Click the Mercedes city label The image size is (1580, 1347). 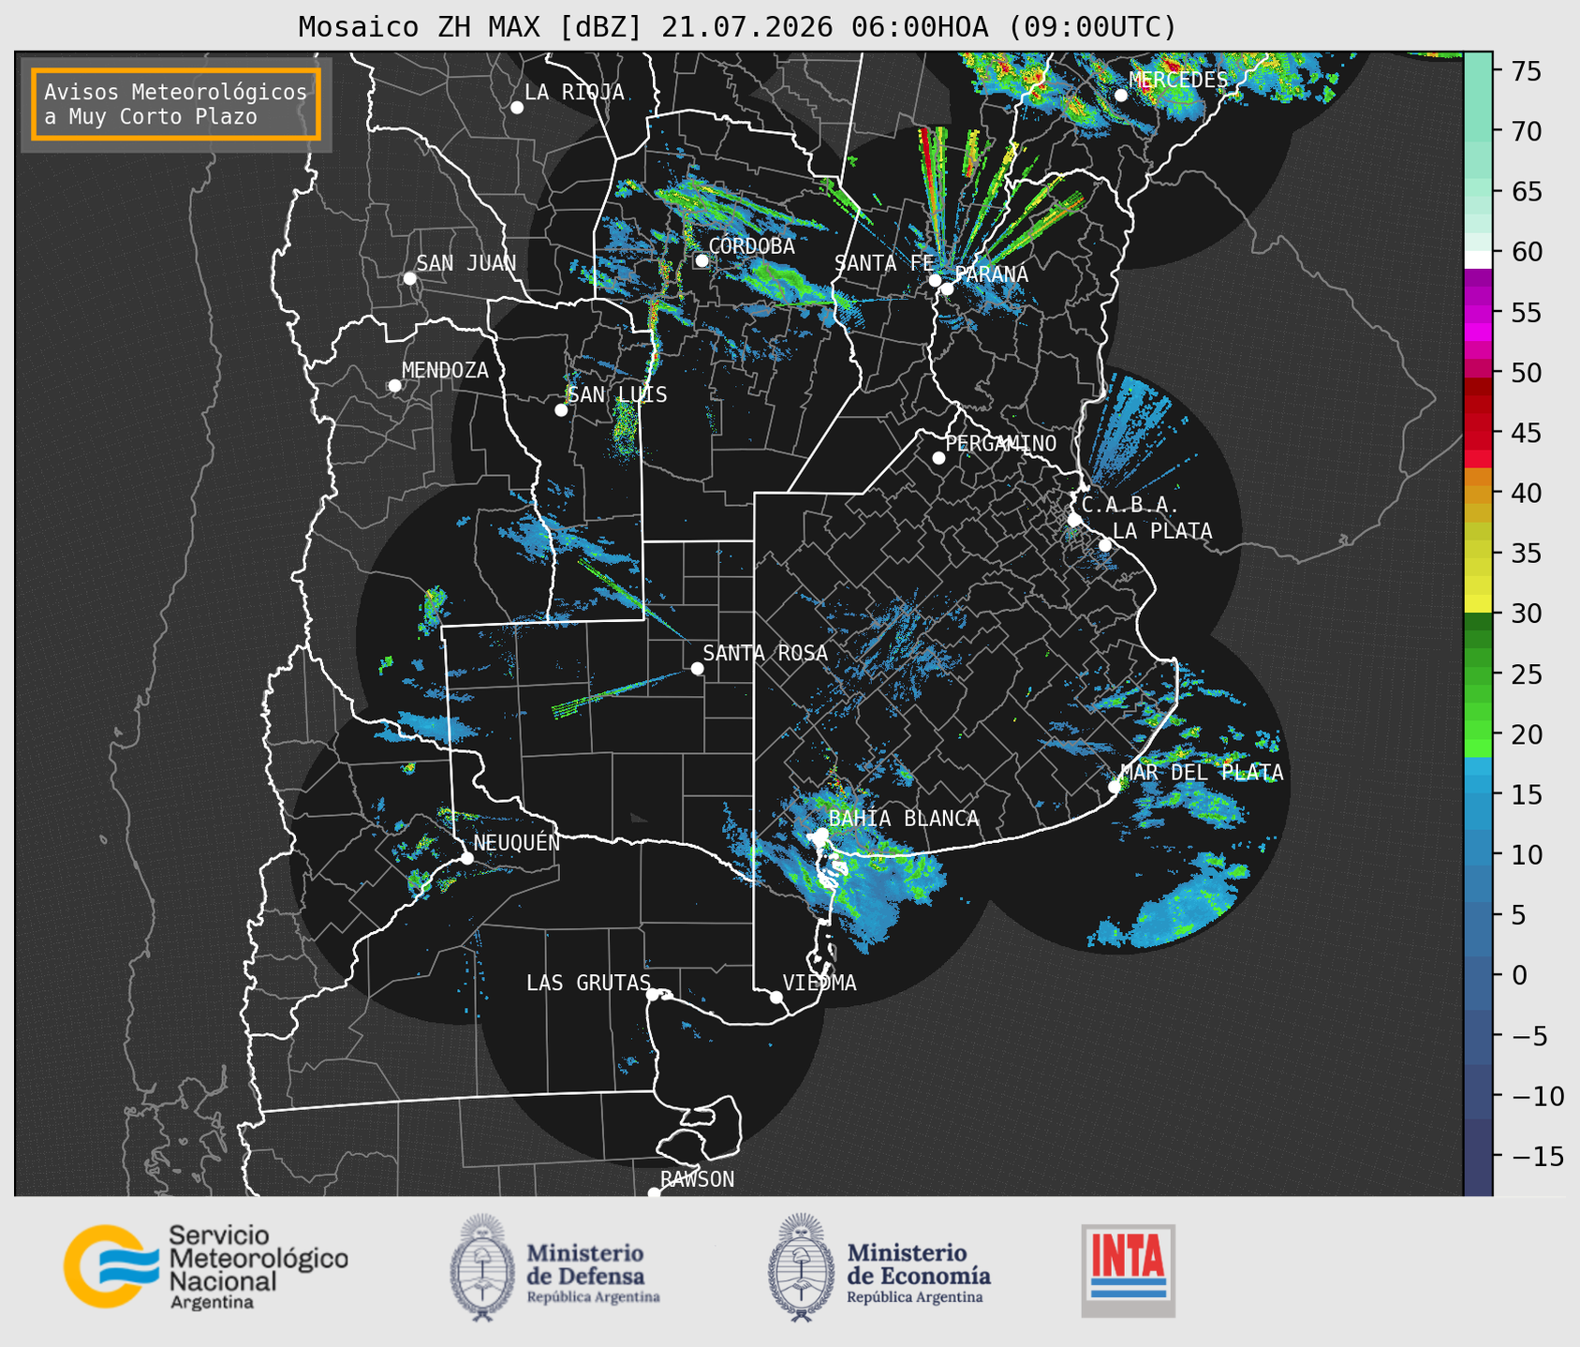pos(1178,80)
